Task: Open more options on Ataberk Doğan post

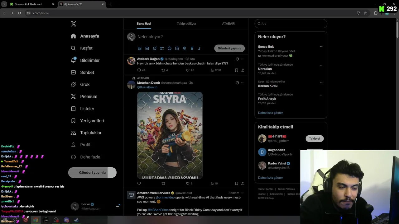Action: (243, 59)
